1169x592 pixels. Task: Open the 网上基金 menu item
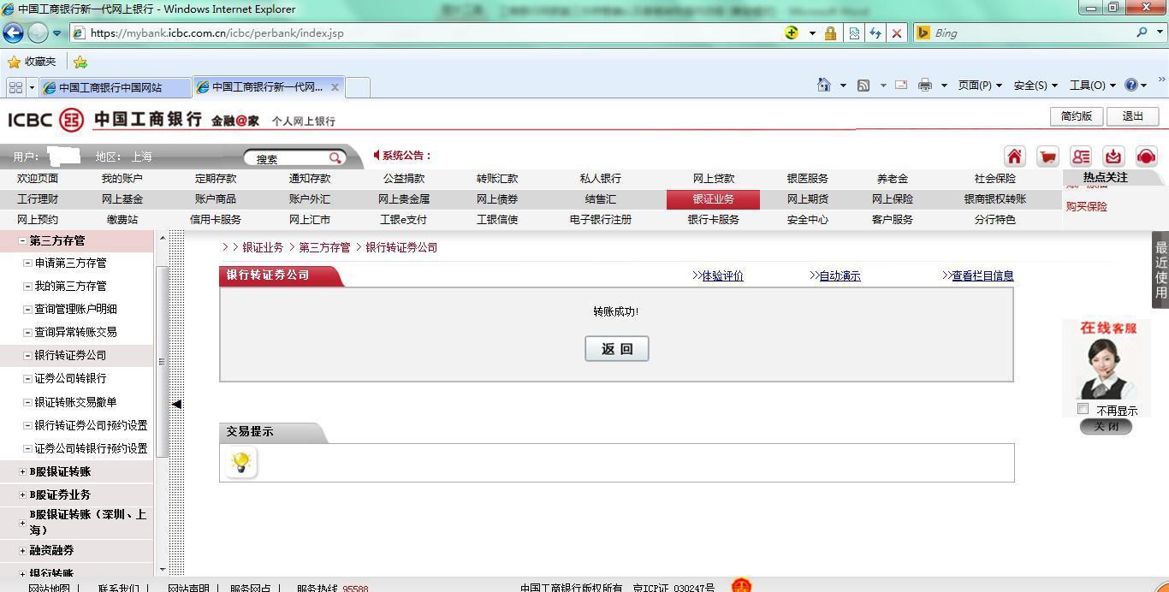click(122, 199)
